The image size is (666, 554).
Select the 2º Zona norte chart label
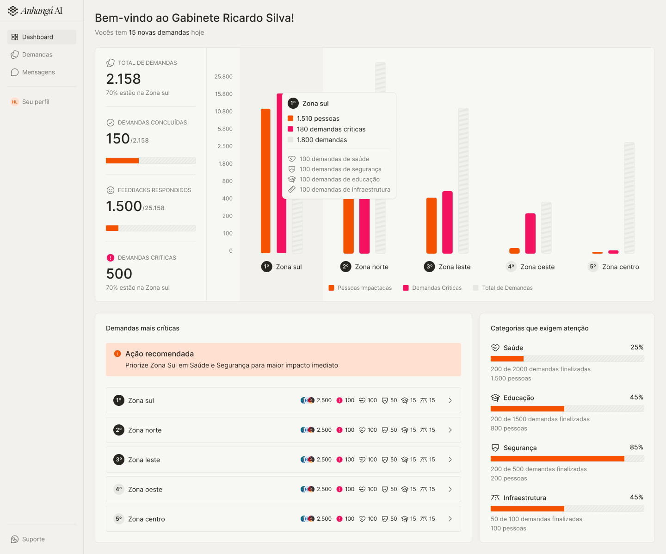tap(364, 267)
